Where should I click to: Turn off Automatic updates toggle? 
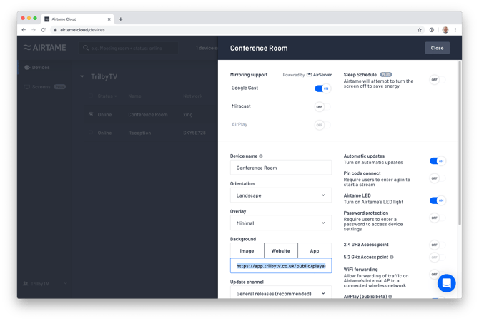coord(437,161)
